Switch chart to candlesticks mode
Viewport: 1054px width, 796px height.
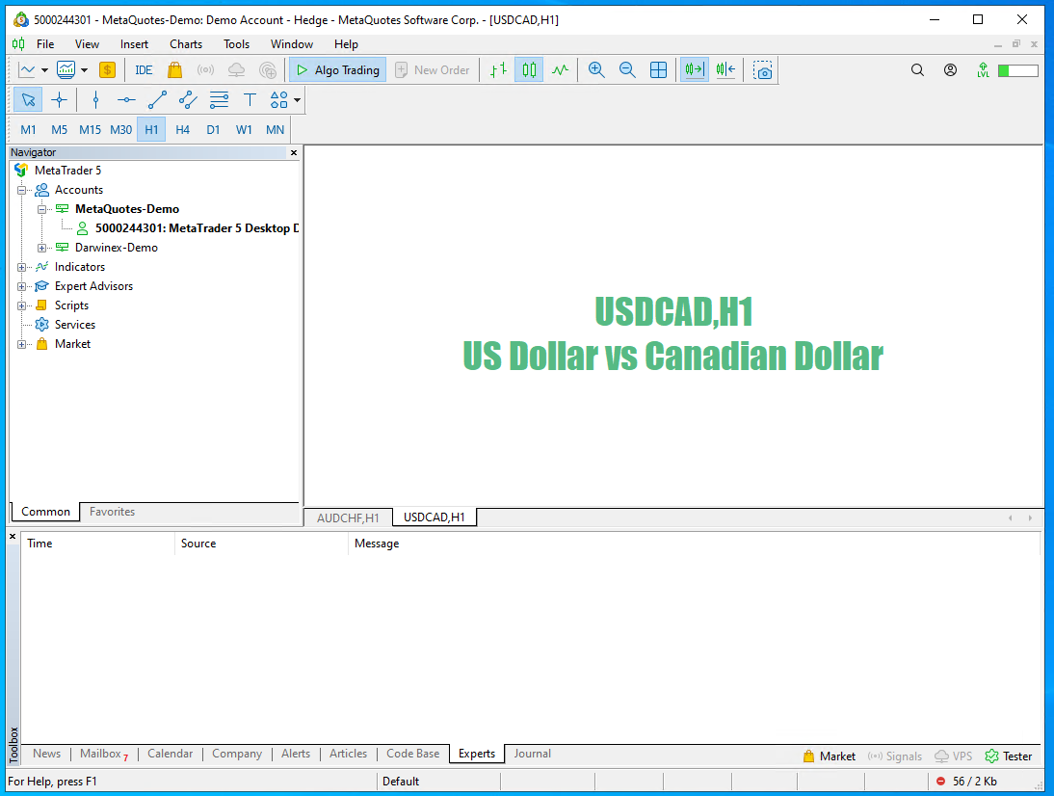(529, 70)
